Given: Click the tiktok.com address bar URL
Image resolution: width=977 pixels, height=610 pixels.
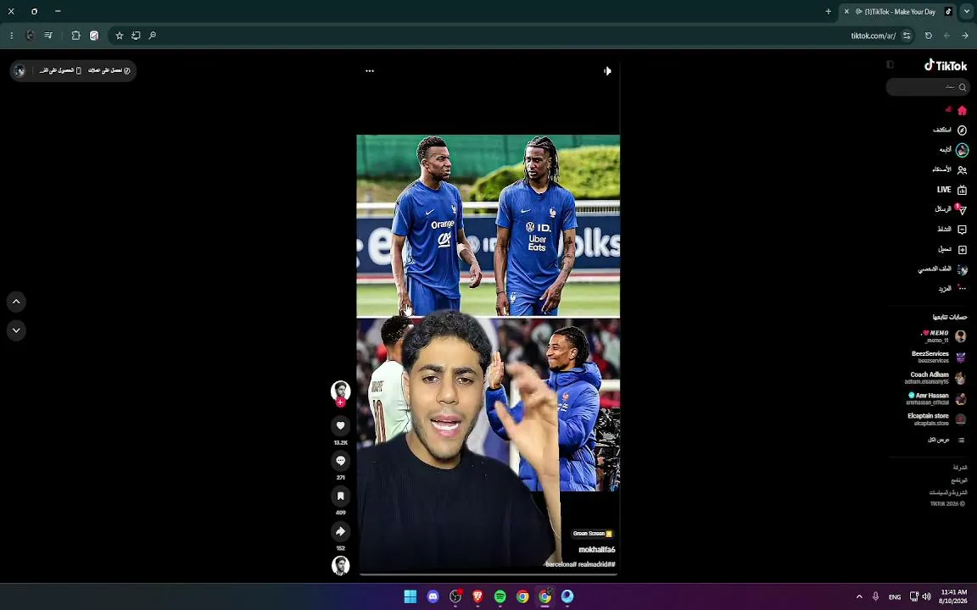Looking at the screenshot, I should tap(873, 36).
